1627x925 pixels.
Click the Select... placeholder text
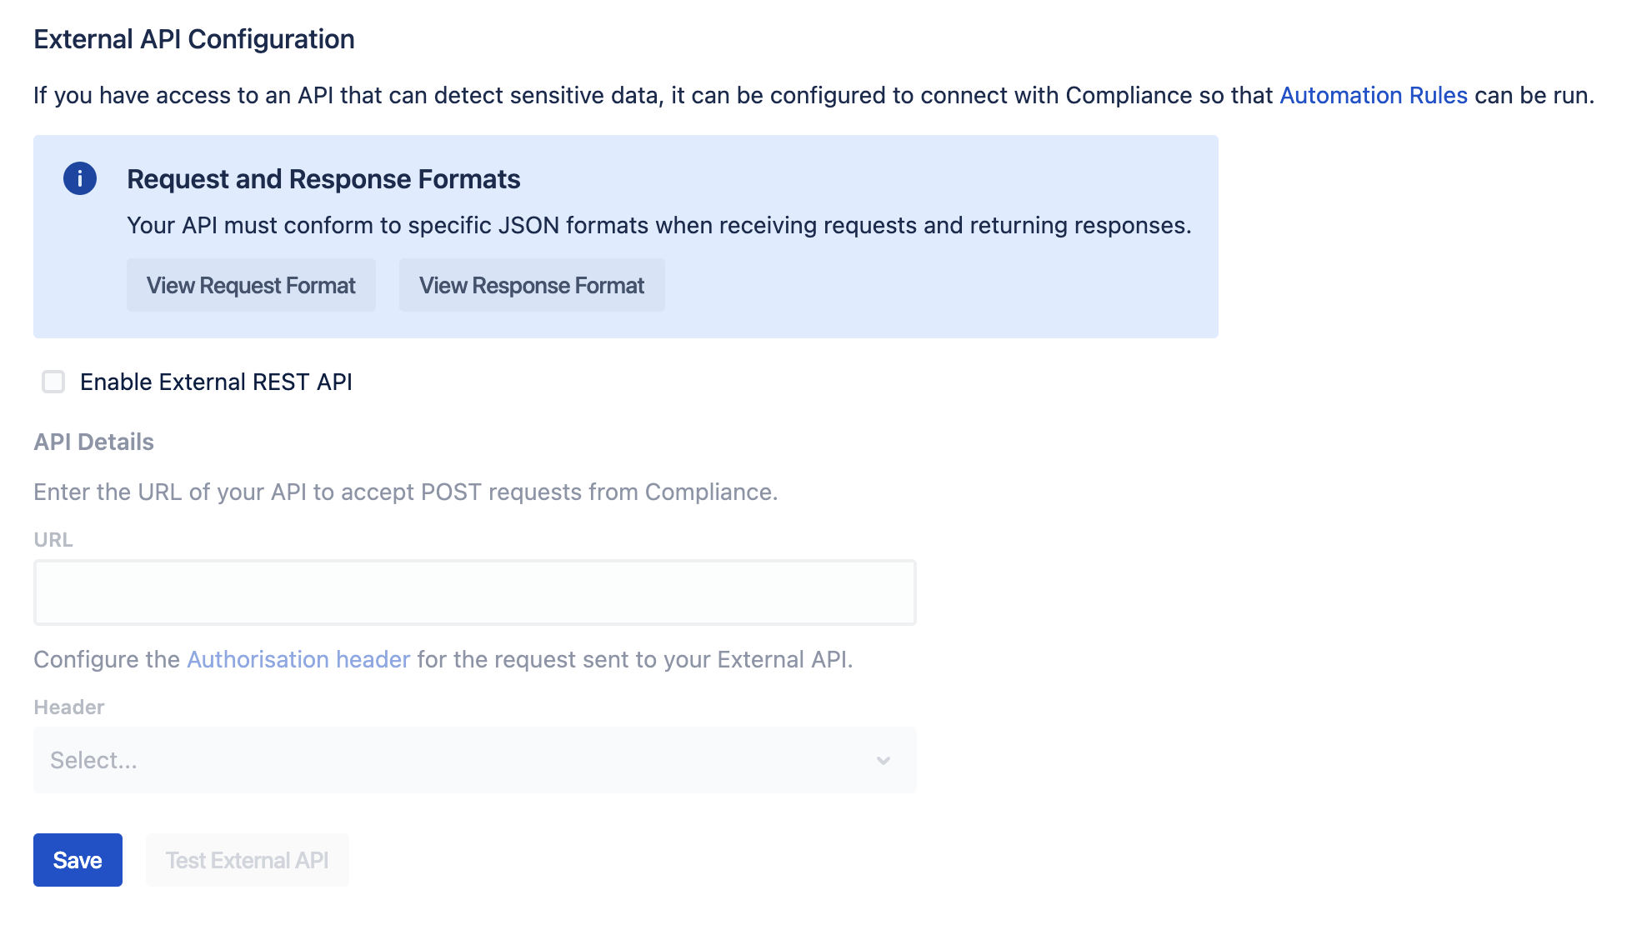click(93, 760)
